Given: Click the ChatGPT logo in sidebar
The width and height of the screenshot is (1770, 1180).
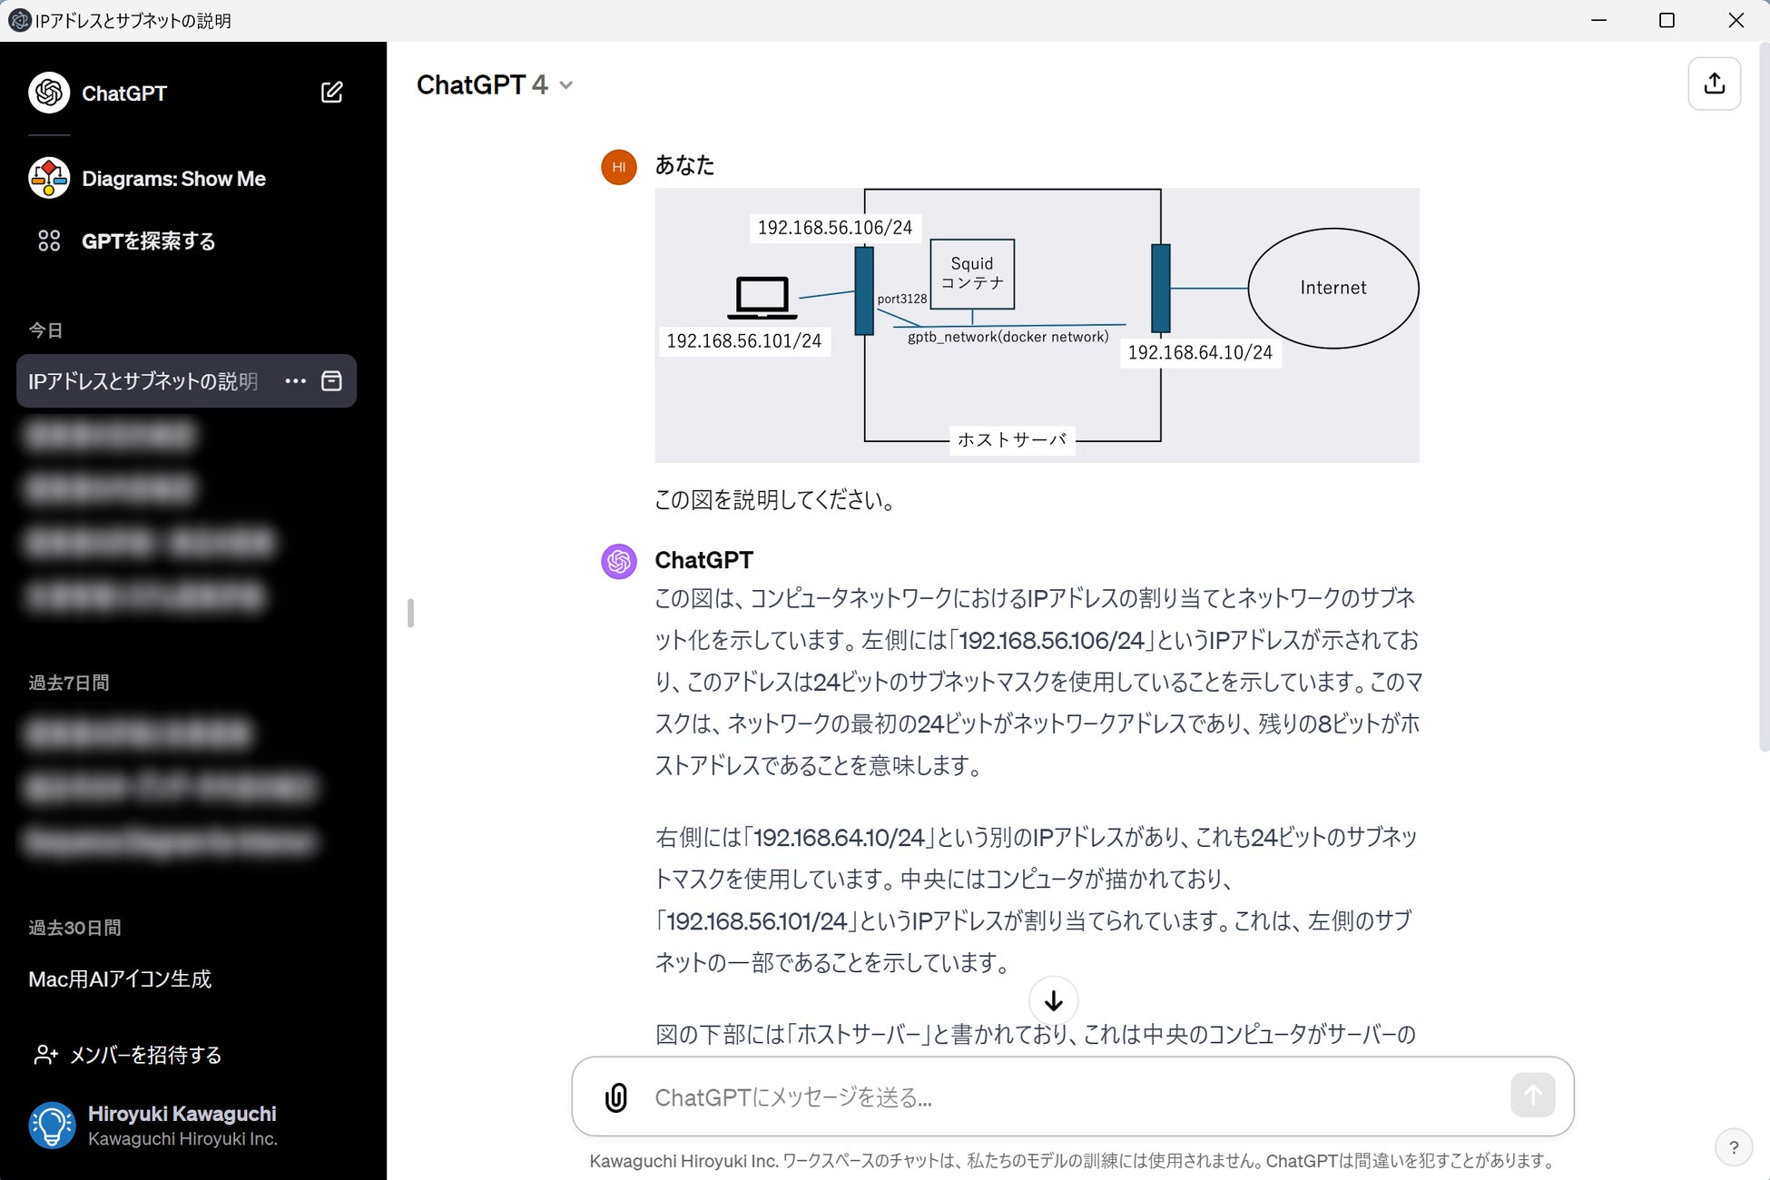Looking at the screenshot, I should [49, 93].
